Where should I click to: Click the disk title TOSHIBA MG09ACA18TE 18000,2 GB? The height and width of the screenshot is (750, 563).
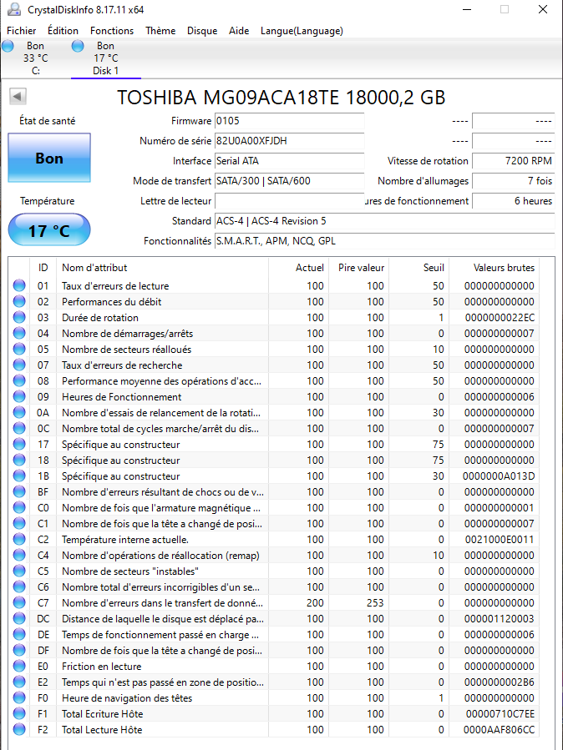tap(281, 97)
